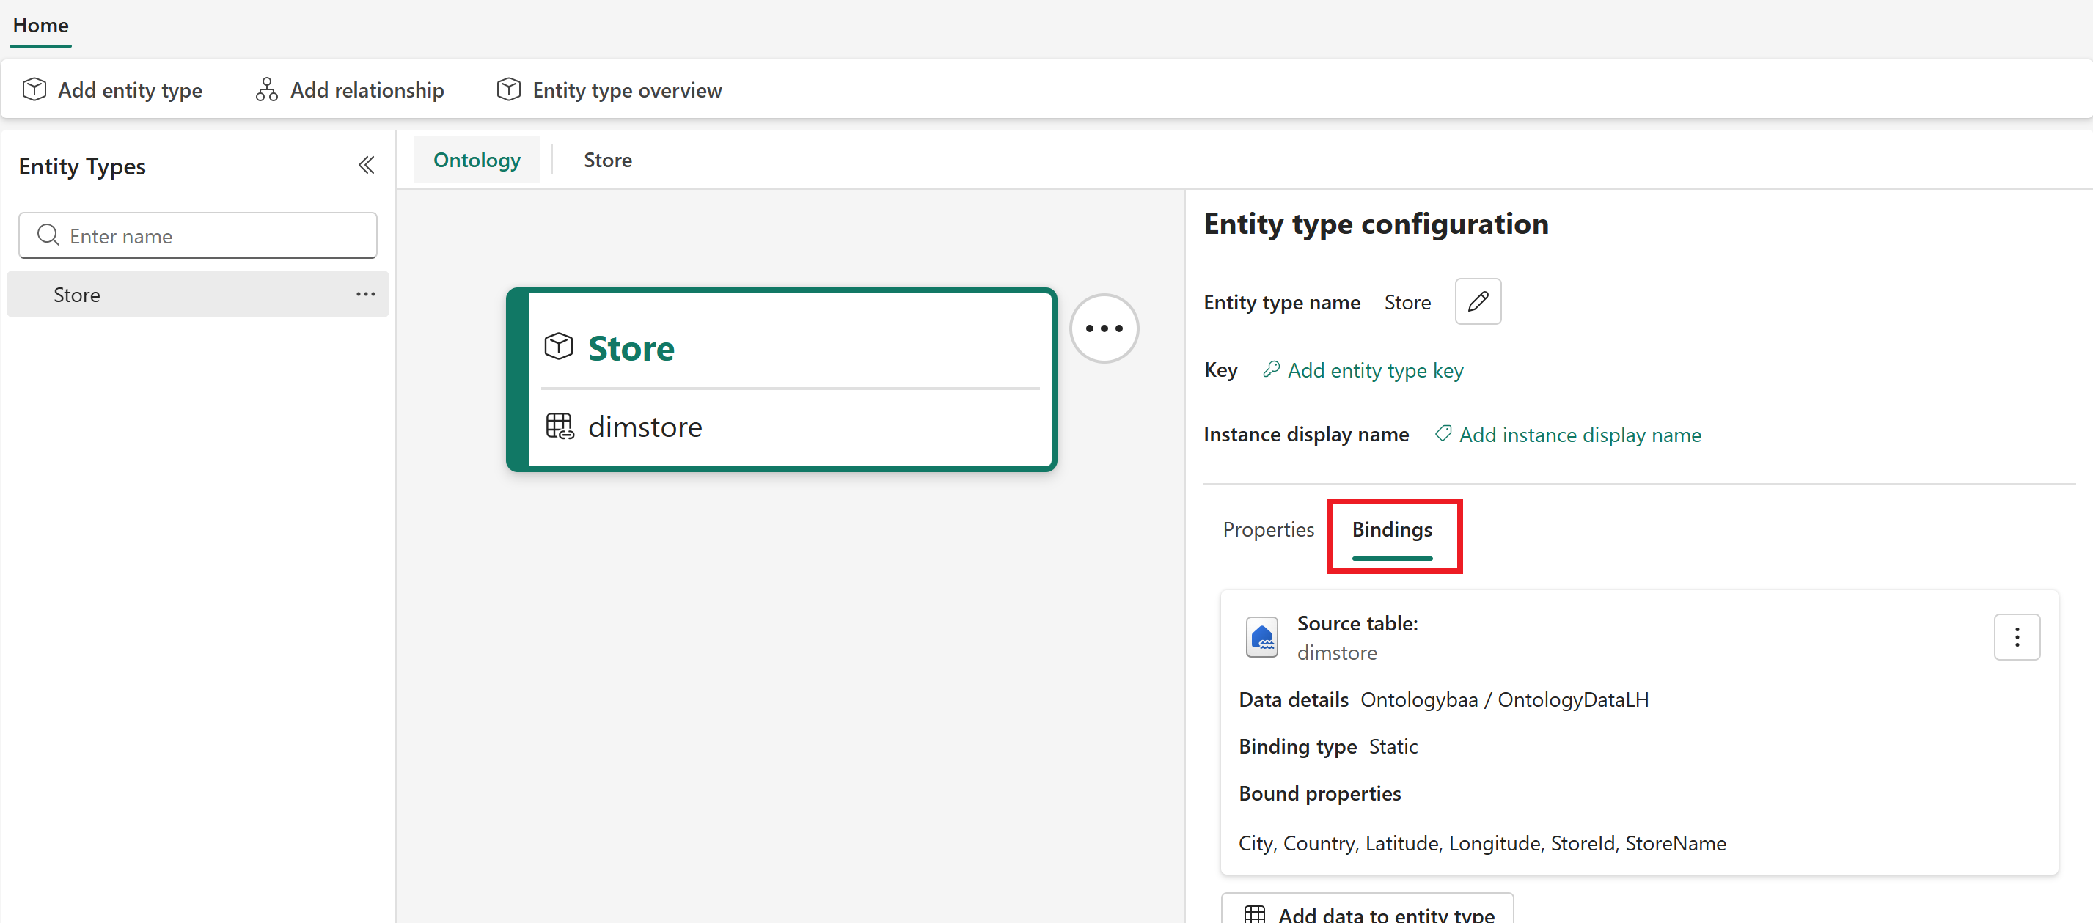The image size is (2093, 923).
Task: Click the Add entity type toolbar button
Action: coord(112,89)
